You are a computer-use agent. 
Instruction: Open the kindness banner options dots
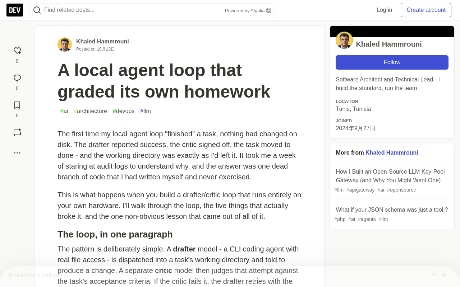[433, 275]
